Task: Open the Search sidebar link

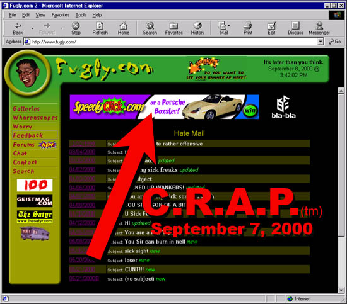Action: (x=23, y=171)
